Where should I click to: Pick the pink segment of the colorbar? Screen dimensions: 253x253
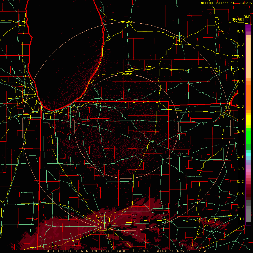[x=248, y=170]
